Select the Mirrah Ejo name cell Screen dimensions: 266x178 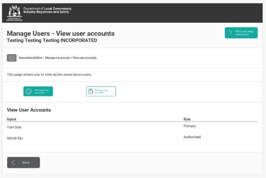15,138
